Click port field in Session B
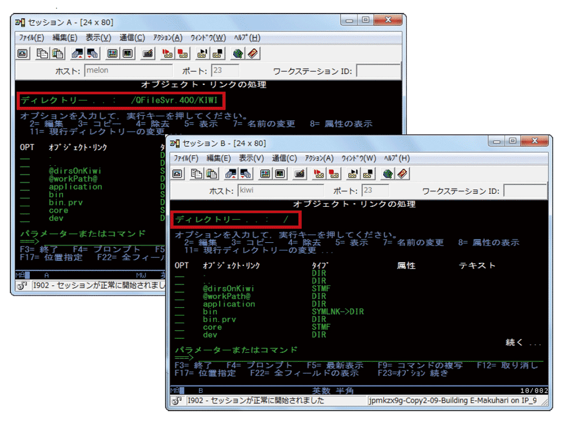The width and height of the screenshot is (562, 422). 375,190
